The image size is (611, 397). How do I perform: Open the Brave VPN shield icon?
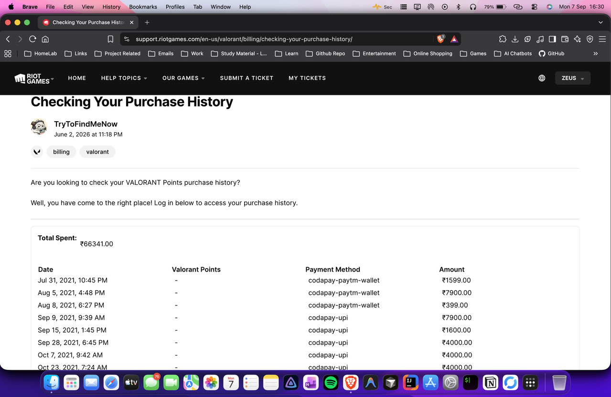point(590,39)
